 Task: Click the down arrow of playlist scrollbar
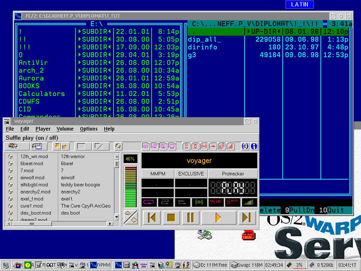click(x=117, y=217)
